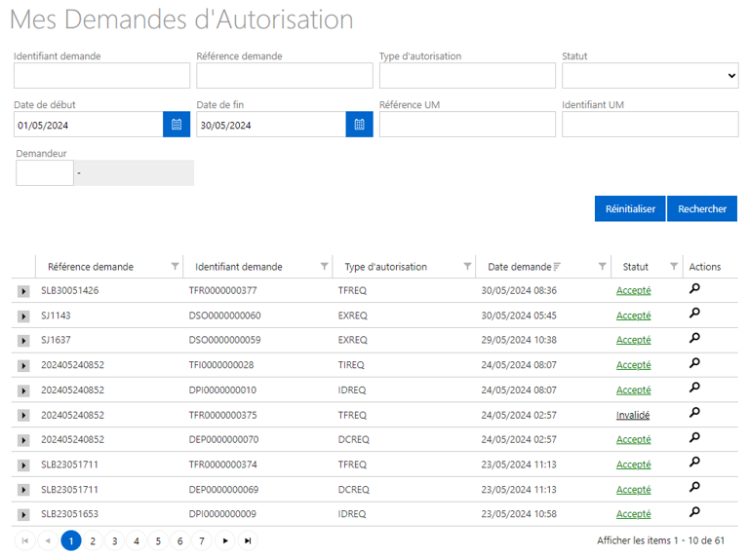The image size is (749, 557).
Task: Go to page 7
Action: point(202,540)
